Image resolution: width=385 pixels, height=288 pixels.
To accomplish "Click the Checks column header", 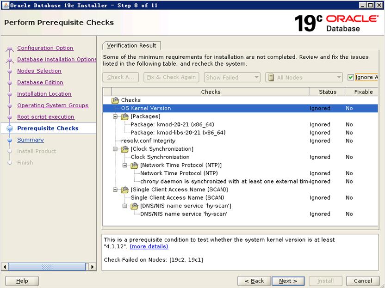I will [x=211, y=92].
